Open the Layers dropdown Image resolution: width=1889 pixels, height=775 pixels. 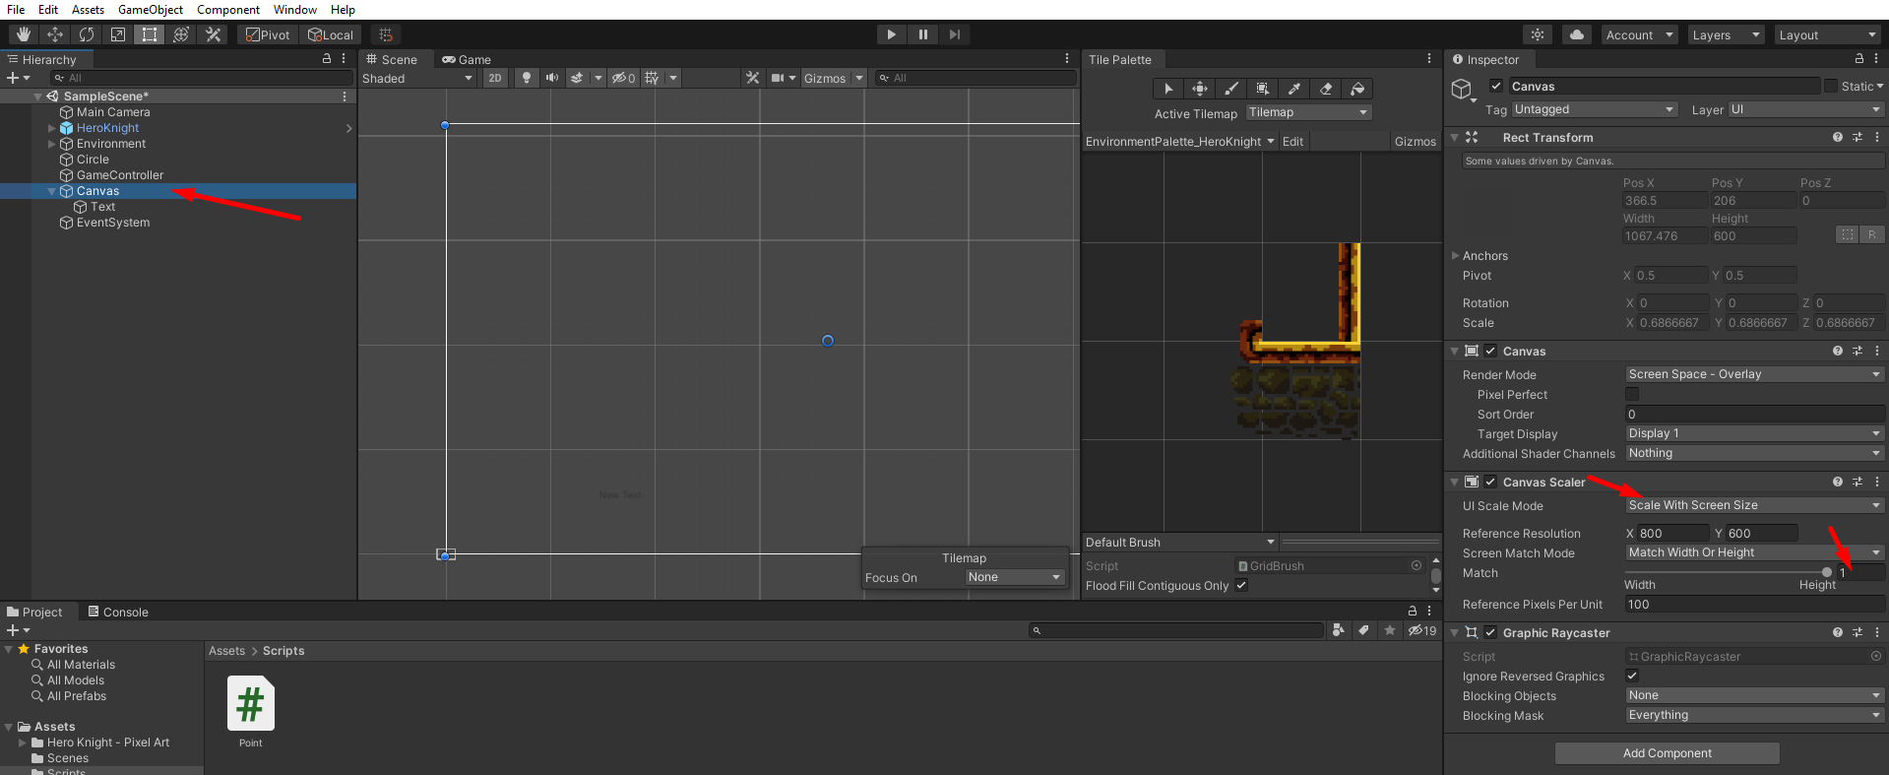click(1726, 34)
